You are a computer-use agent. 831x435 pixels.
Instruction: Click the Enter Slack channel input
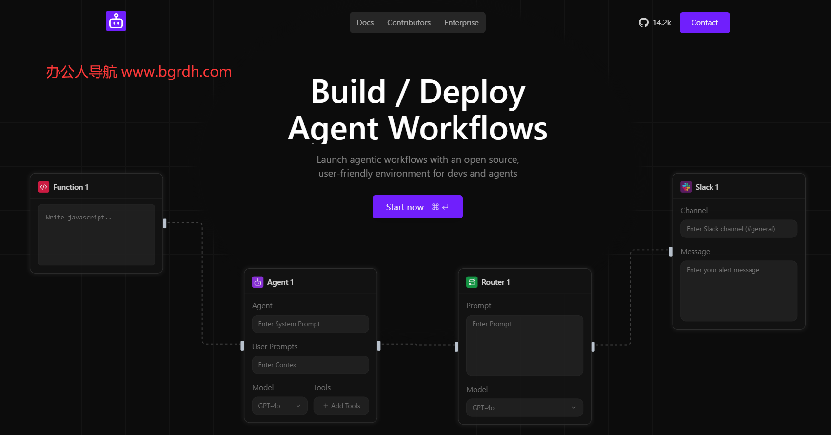(738, 229)
